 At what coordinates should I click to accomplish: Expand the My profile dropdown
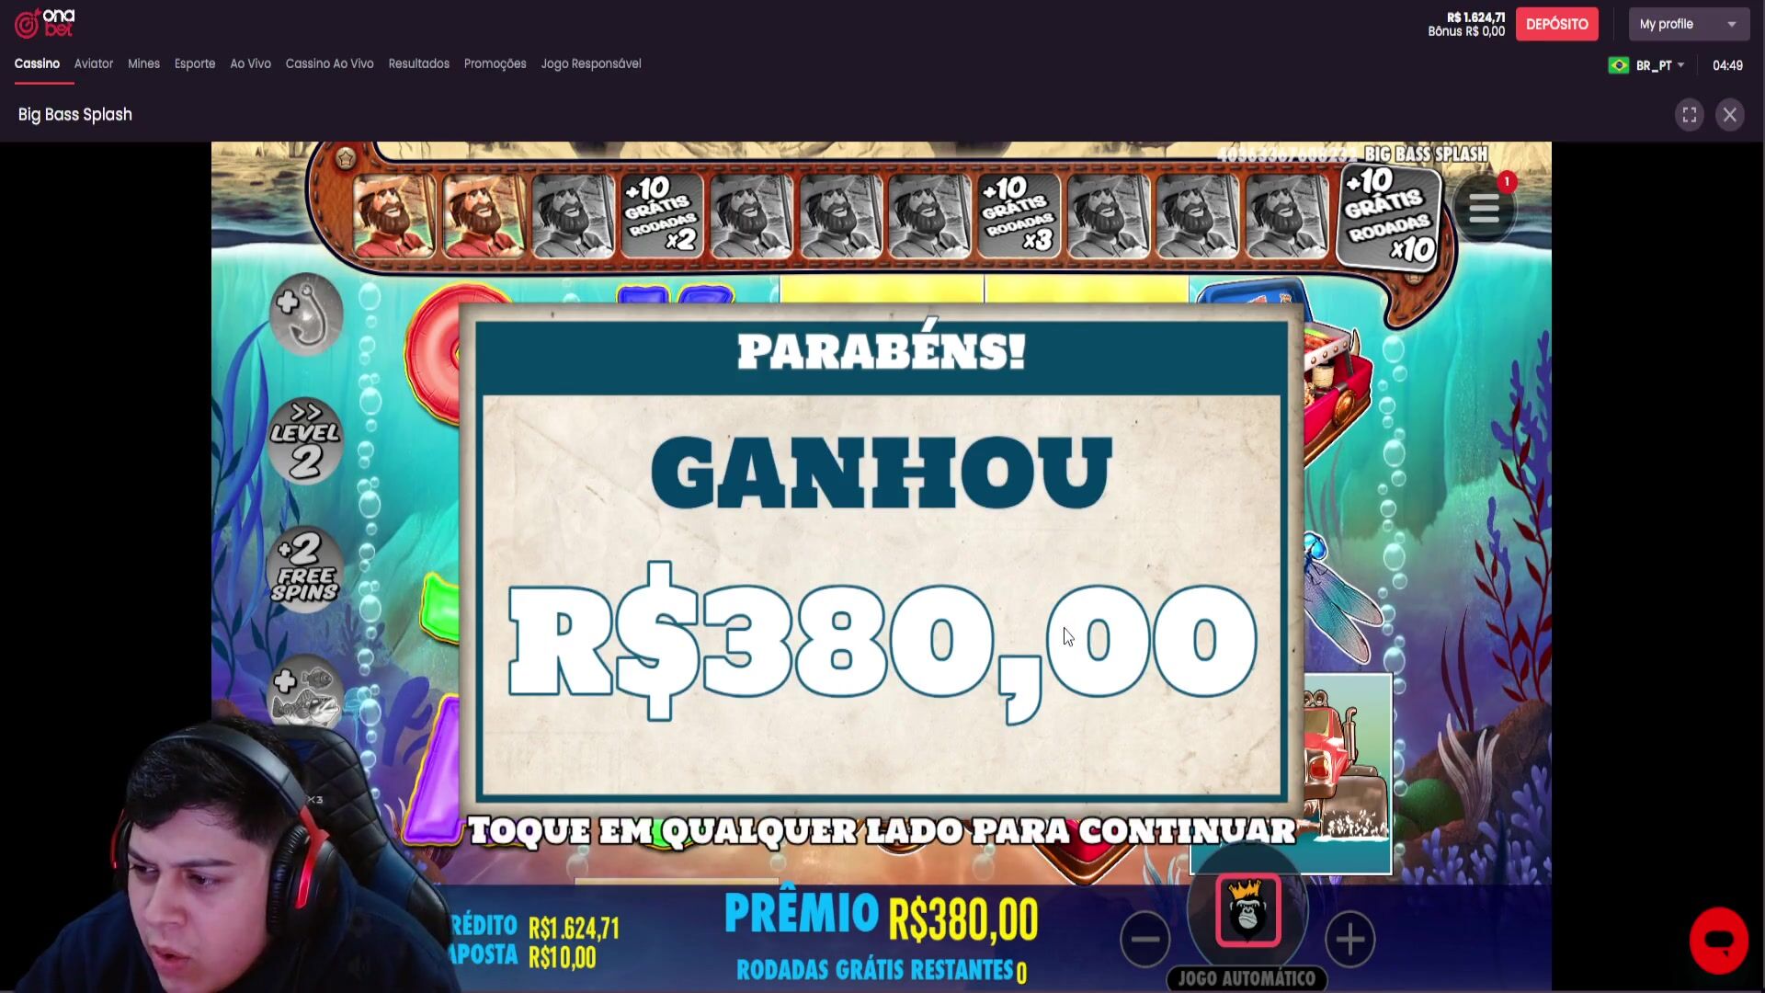1689,24
